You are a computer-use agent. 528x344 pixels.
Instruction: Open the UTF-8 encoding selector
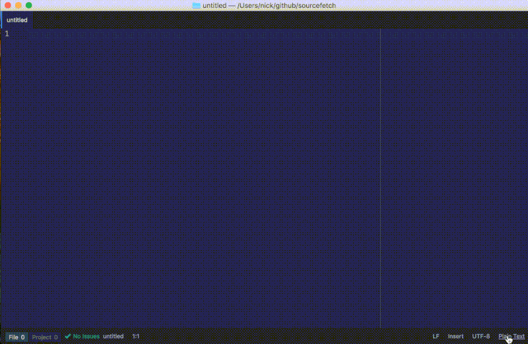(480, 336)
